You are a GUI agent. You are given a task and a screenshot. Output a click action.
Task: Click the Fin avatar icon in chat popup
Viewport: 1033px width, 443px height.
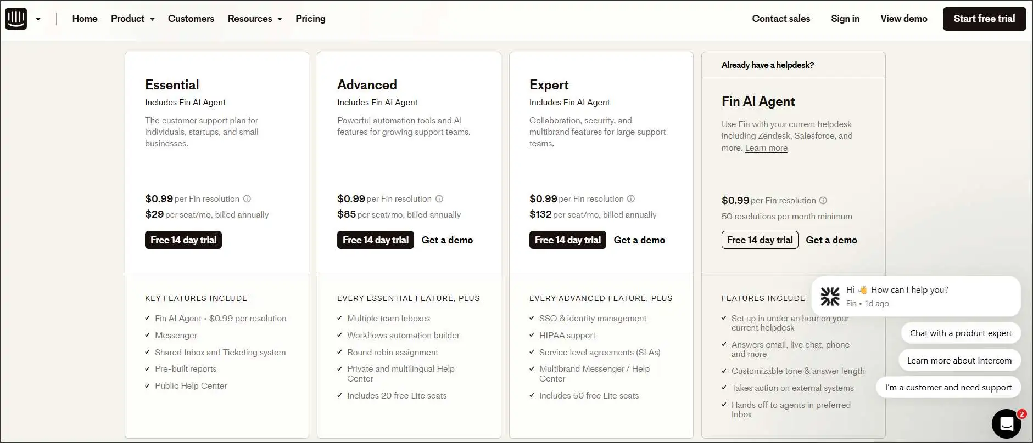(830, 297)
